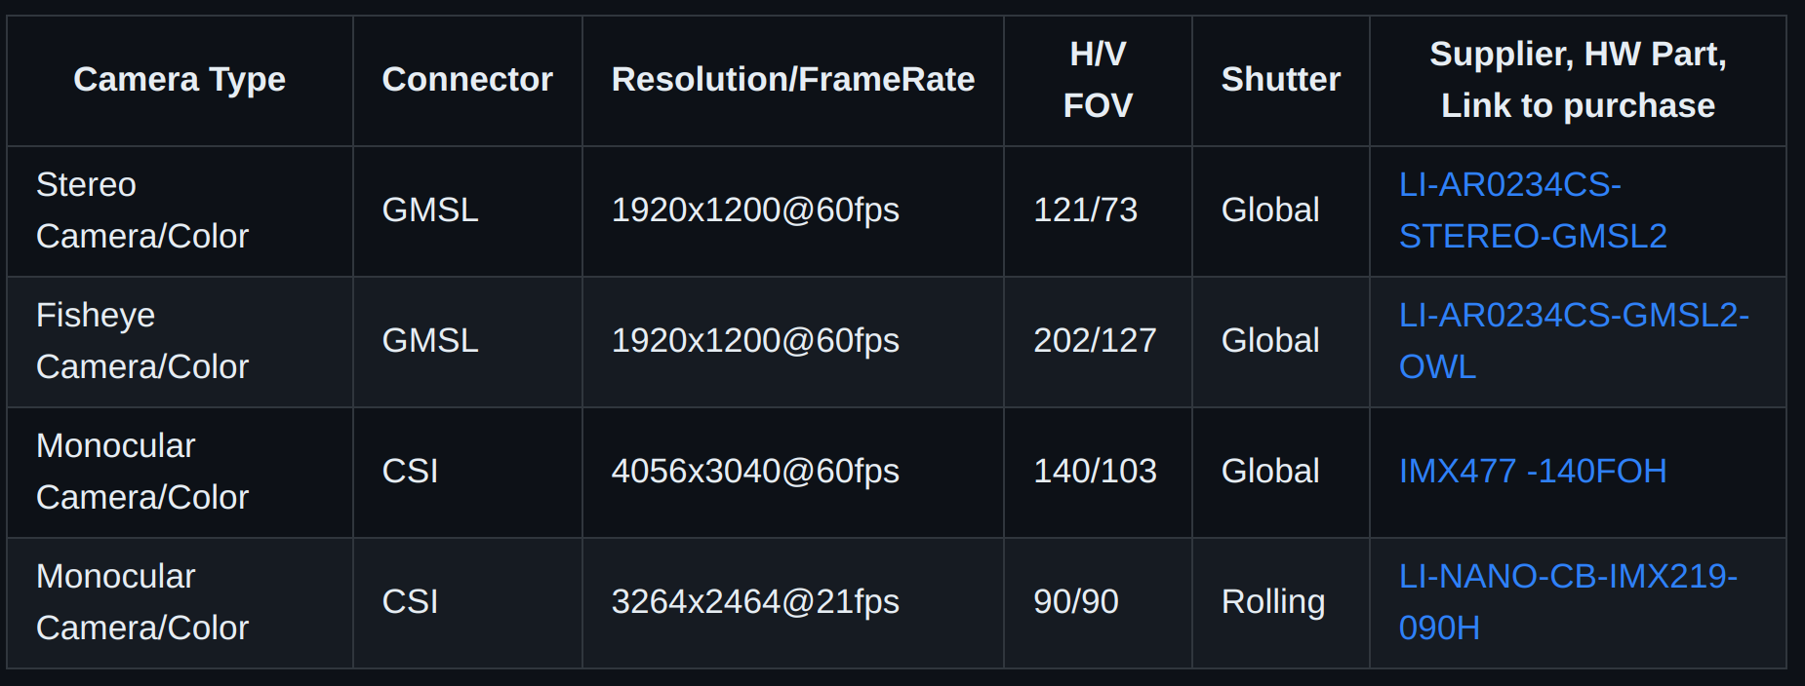The height and width of the screenshot is (686, 1805).
Task: Open the LI-NANO-CB-IMX219-090H purchase link
Action: click(1567, 602)
